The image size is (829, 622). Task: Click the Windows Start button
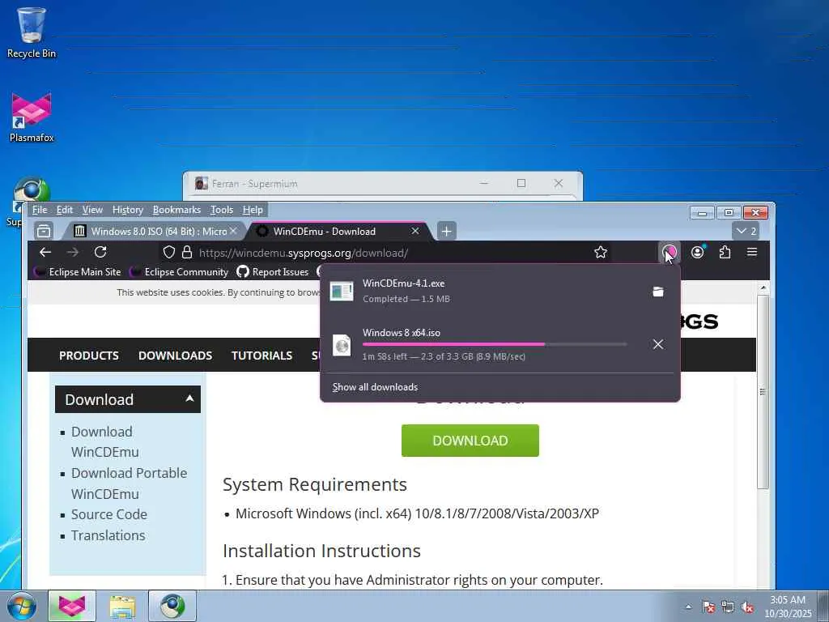(21, 606)
